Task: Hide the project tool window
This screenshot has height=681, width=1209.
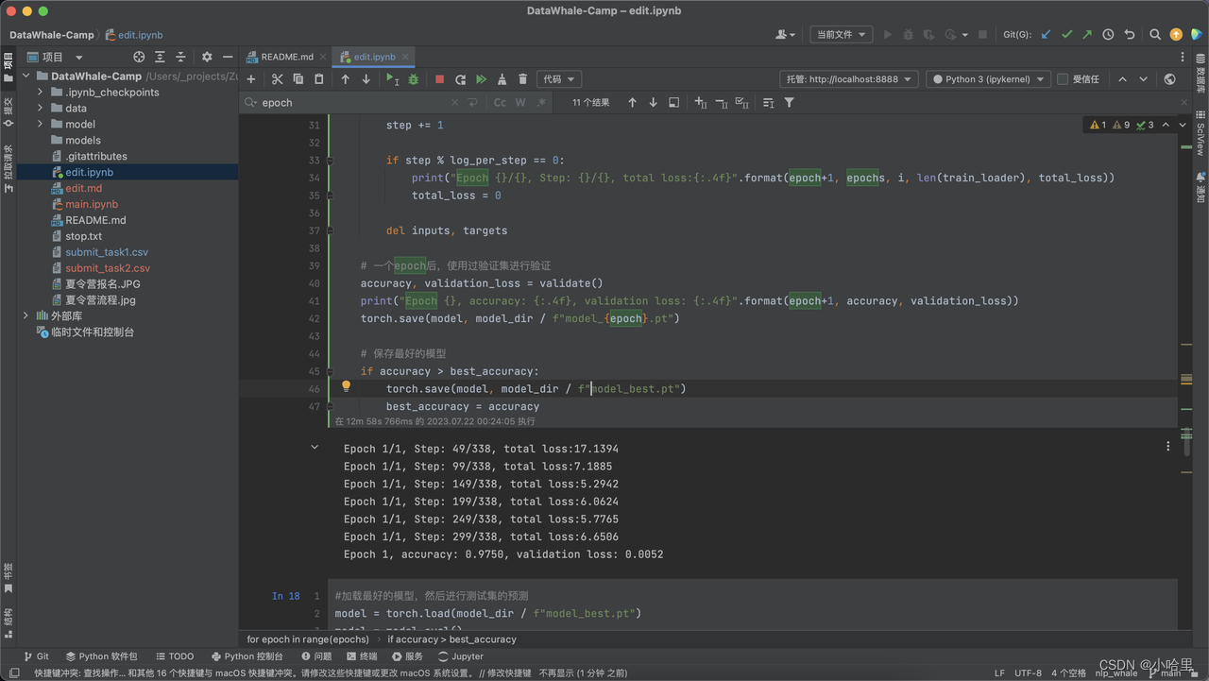Action: click(228, 57)
